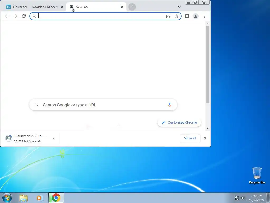This screenshot has width=270, height=203.
Task: Bookmark this tab with the star icon
Action: pos(177,16)
